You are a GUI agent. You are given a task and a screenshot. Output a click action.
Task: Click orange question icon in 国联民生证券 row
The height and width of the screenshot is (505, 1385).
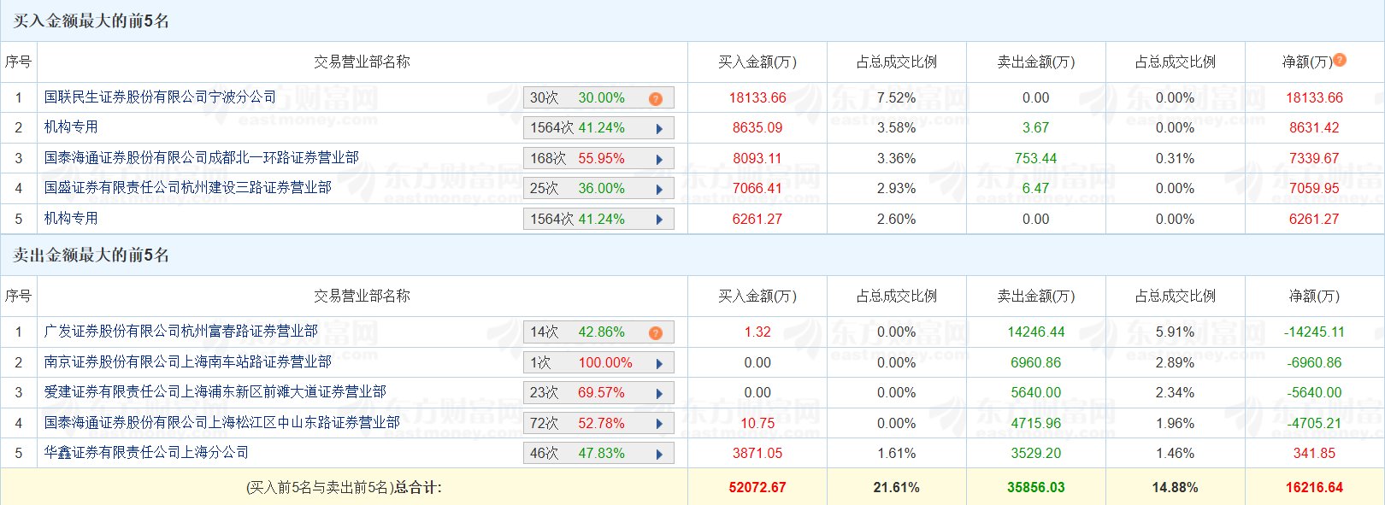pos(656,99)
